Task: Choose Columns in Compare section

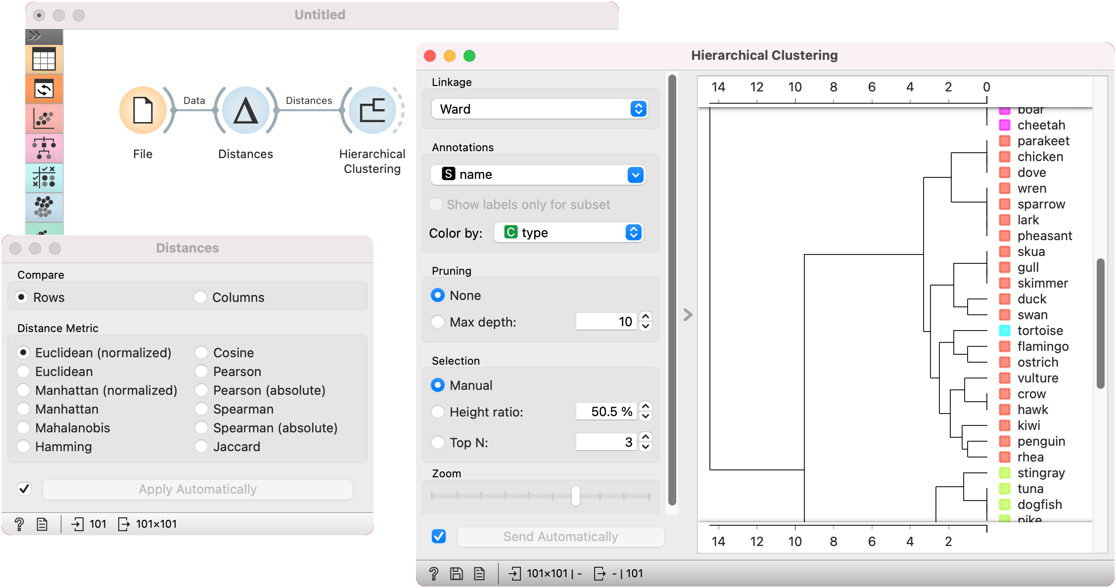Action: click(200, 297)
